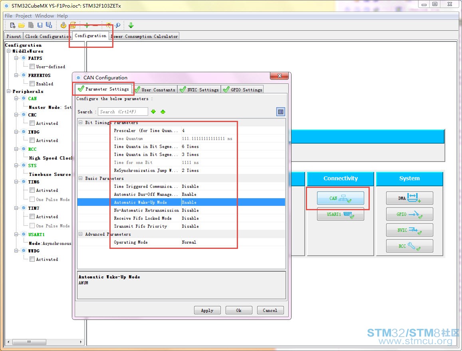Toggle the parameter description view icon

[280, 112]
